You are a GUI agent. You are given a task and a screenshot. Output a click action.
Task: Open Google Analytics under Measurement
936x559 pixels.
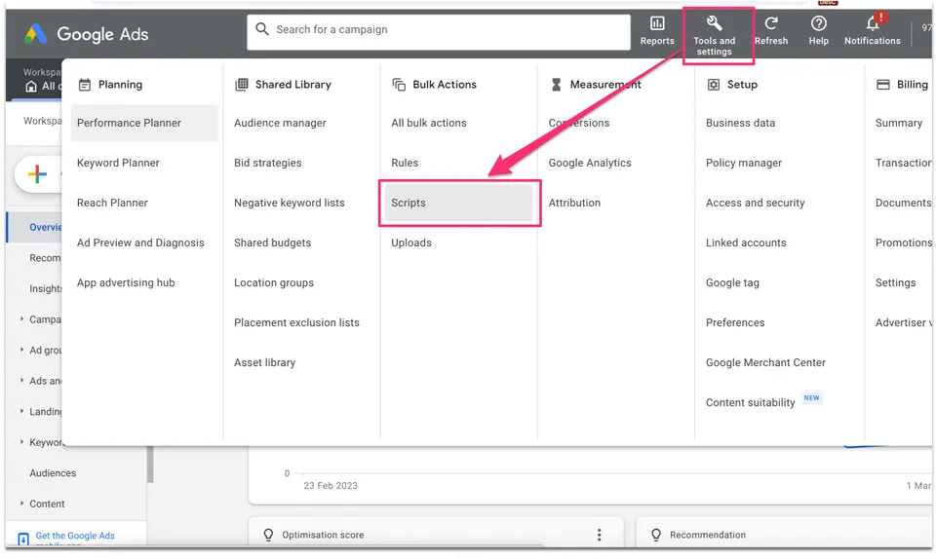tap(590, 163)
